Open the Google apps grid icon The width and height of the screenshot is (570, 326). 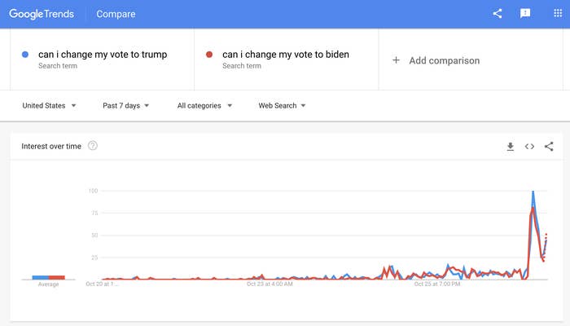tap(558, 14)
